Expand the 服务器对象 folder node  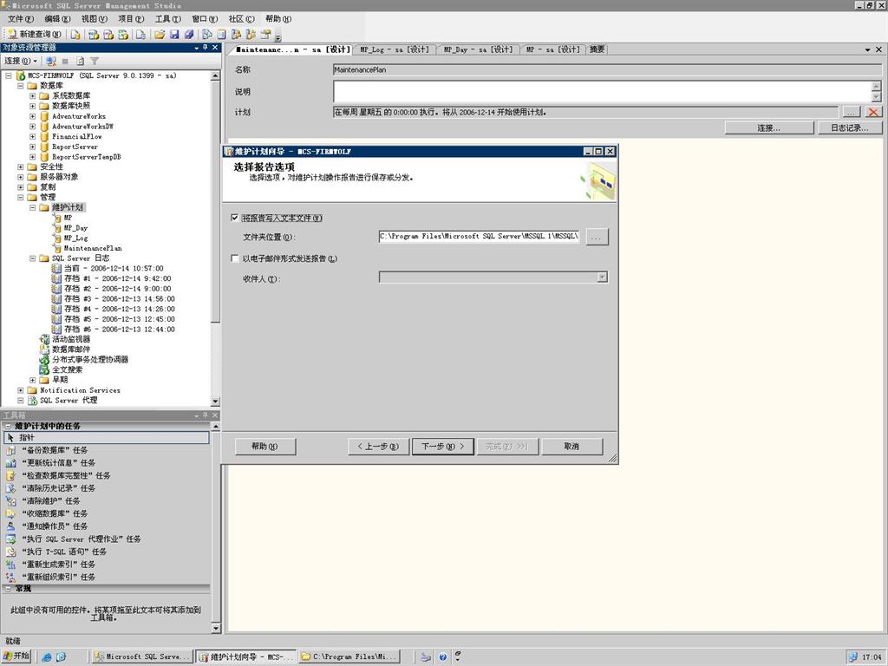(x=21, y=177)
